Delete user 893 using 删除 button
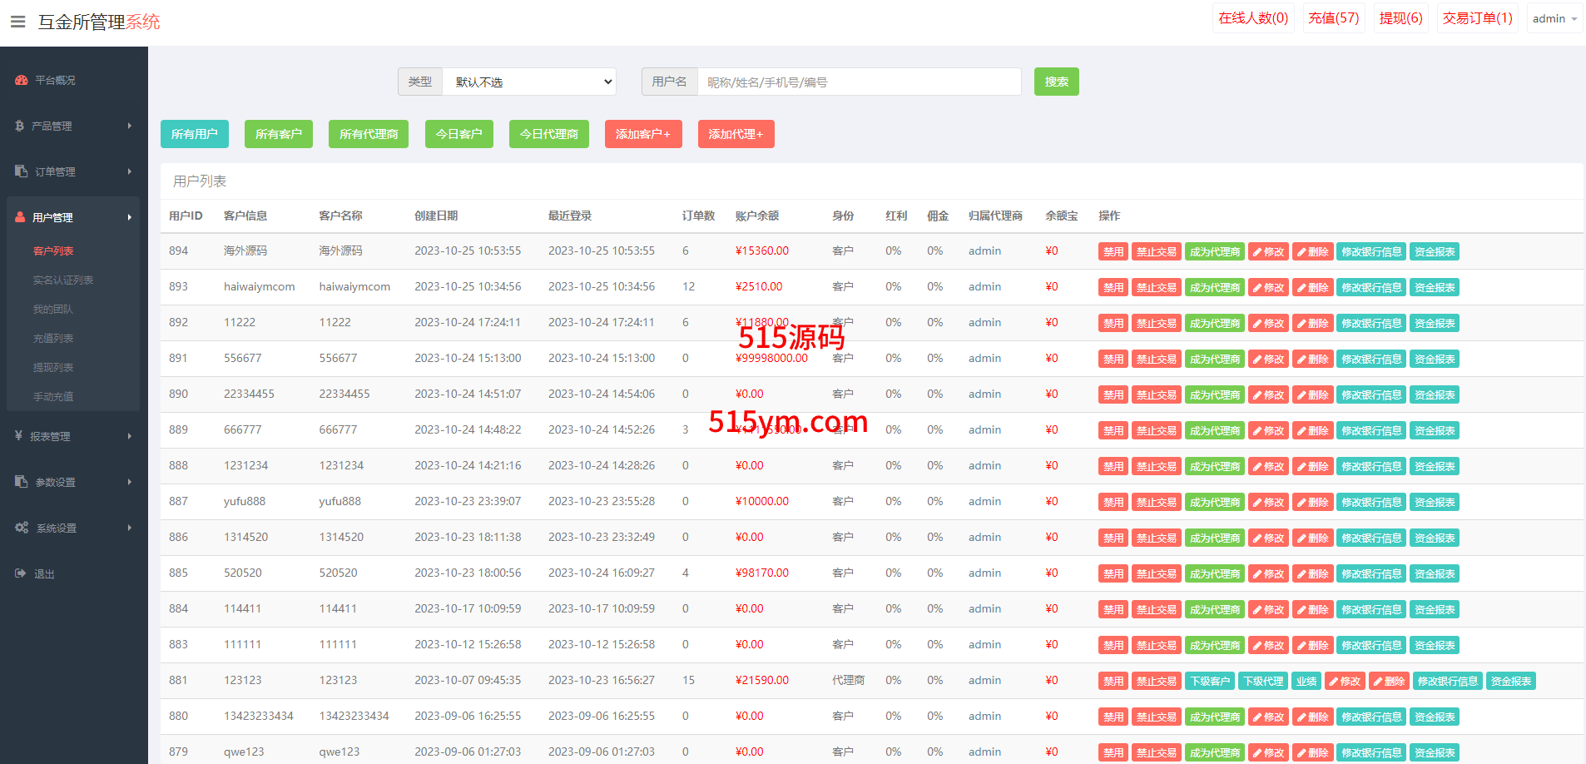Viewport: 1586px width, 764px height. pyautogui.click(x=1312, y=288)
